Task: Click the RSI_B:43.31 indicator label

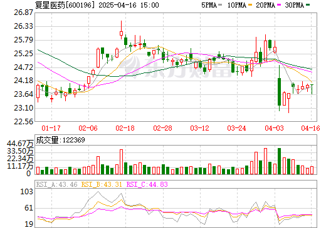Action: pyautogui.click(x=102, y=184)
